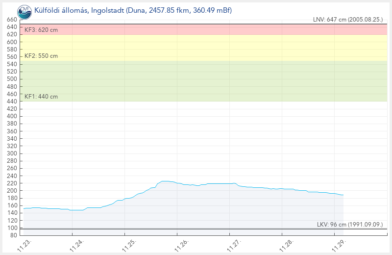392x255 pixels.
Task: Click the Ingolstadt station chart title
Action: click(x=133, y=11)
